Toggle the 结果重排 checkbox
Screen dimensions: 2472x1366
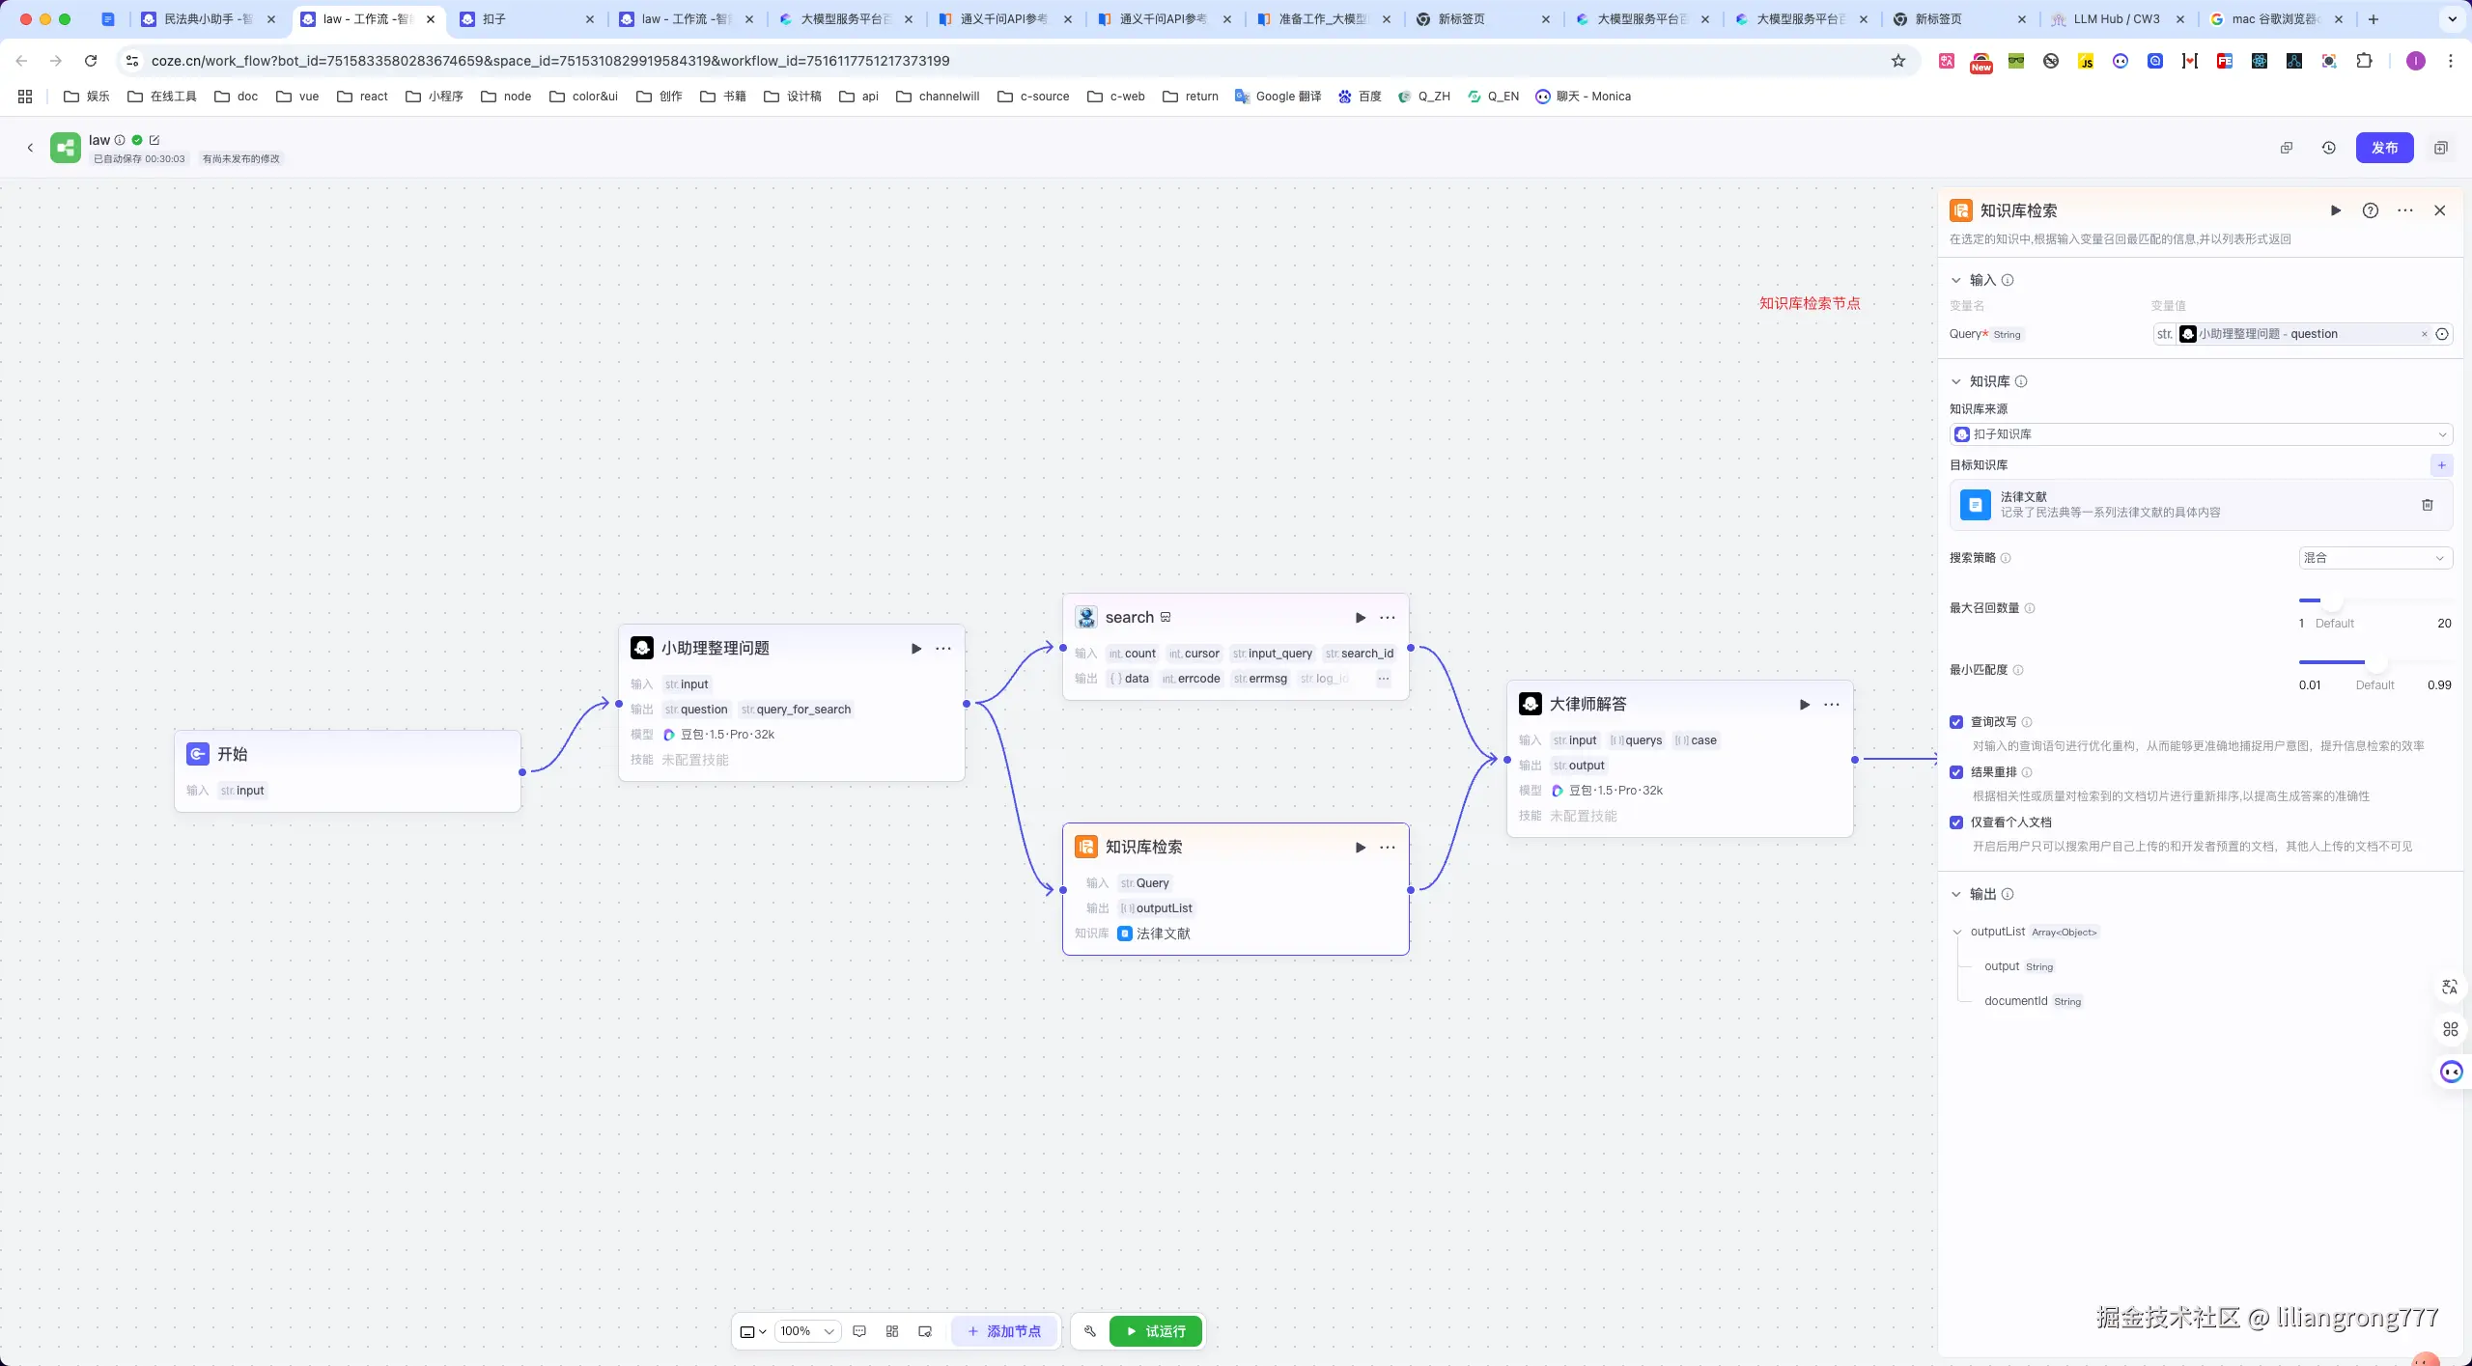(1956, 772)
